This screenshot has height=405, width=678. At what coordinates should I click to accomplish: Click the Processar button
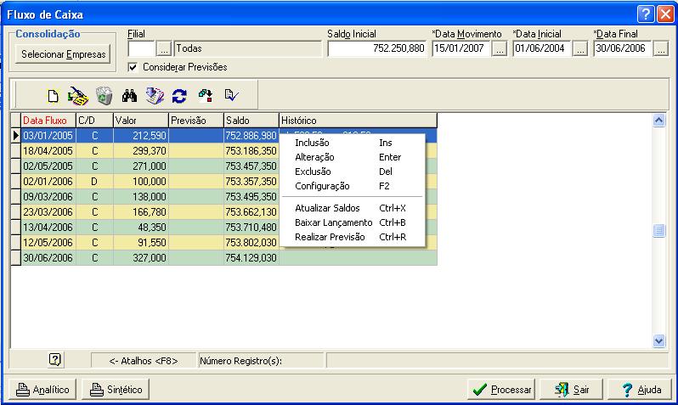[501, 390]
